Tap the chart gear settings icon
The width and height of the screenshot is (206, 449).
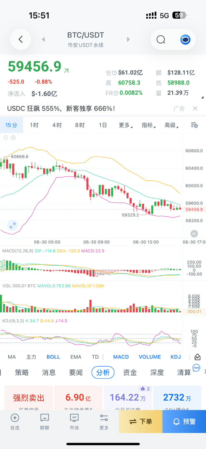click(x=13, y=138)
